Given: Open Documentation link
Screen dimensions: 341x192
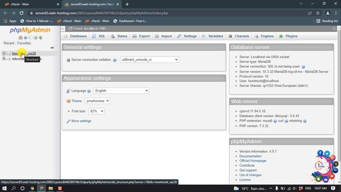Looking at the screenshot, I should click(x=250, y=156).
